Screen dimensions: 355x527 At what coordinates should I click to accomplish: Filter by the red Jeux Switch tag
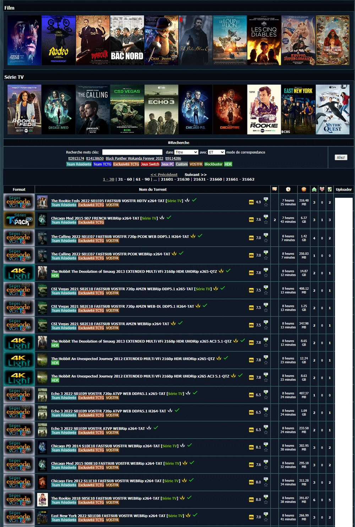click(150, 164)
